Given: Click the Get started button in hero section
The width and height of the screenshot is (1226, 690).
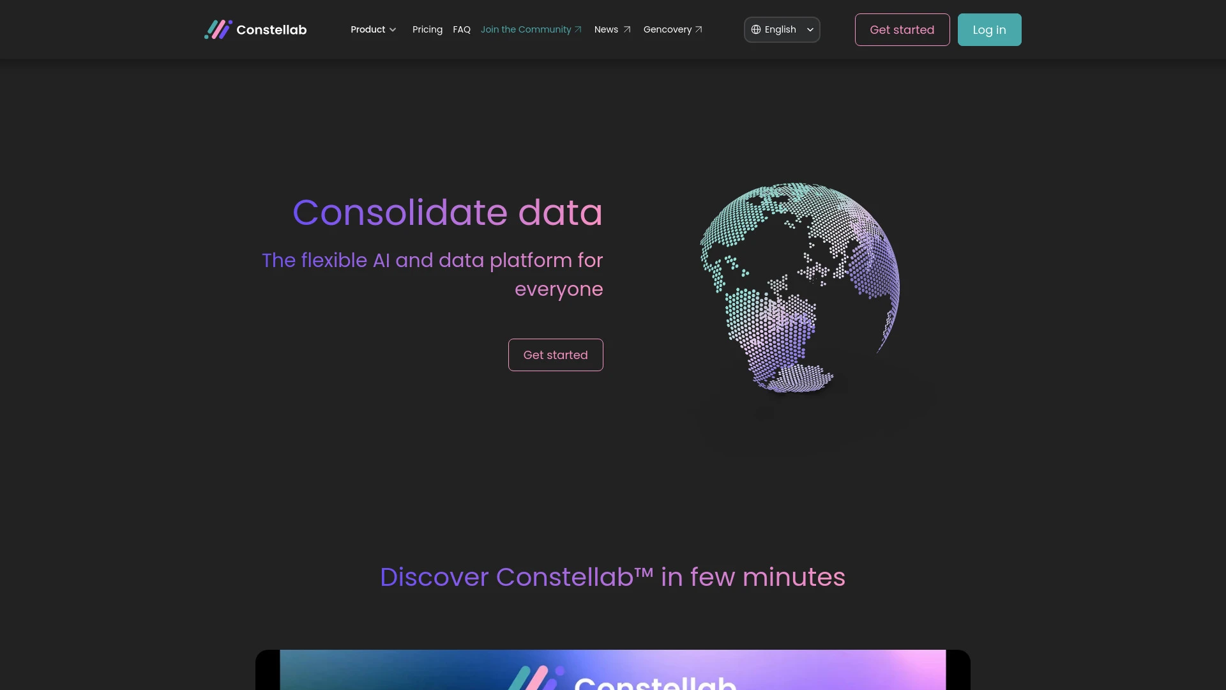Looking at the screenshot, I should (x=556, y=354).
